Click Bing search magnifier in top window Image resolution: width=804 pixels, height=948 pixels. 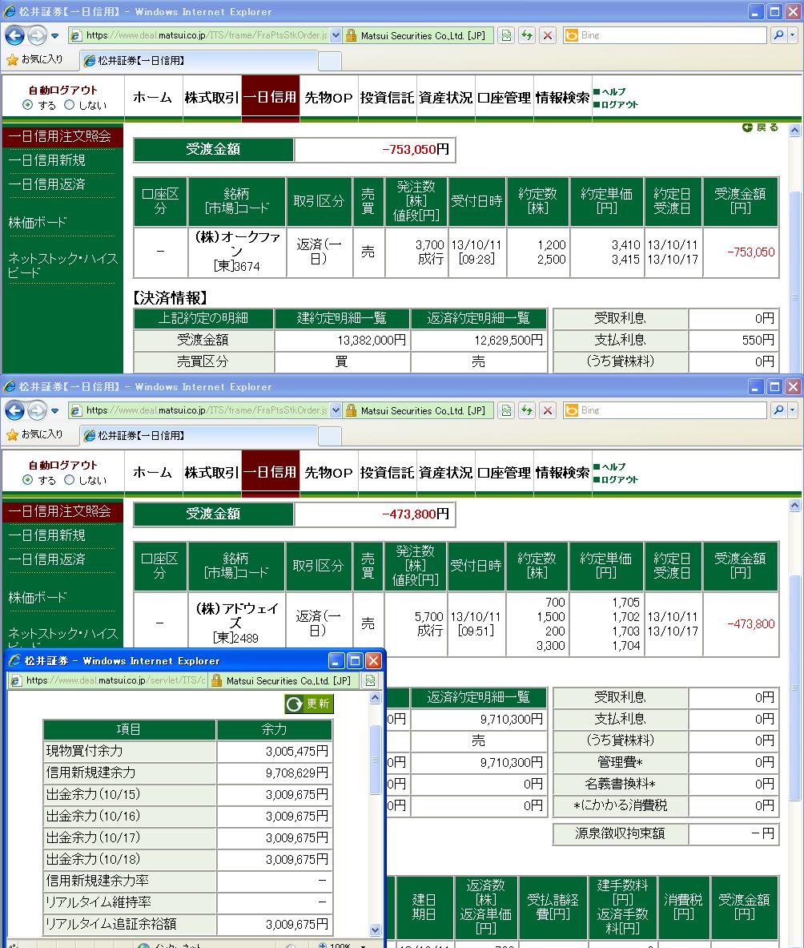(x=778, y=36)
